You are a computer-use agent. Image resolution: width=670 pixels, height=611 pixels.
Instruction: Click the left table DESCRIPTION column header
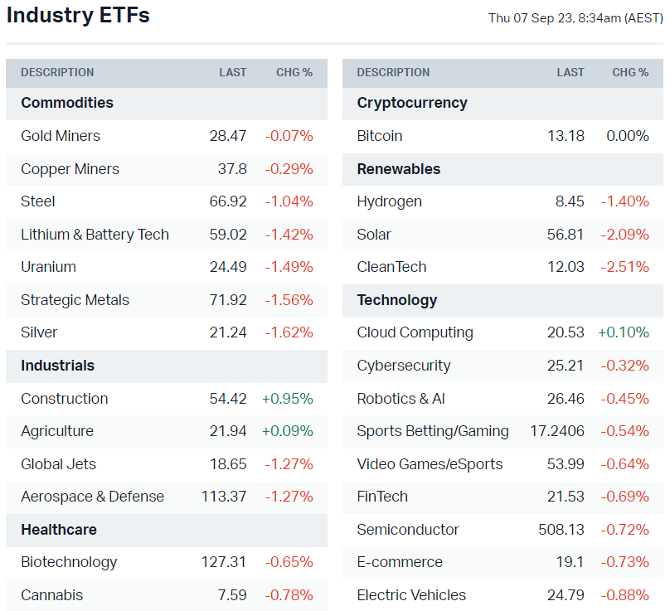(57, 73)
